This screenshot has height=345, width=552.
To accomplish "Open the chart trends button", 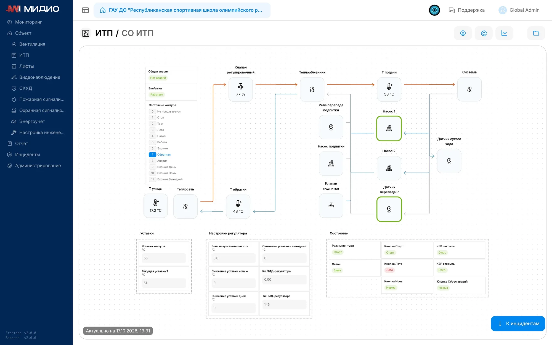I will (504, 33).
